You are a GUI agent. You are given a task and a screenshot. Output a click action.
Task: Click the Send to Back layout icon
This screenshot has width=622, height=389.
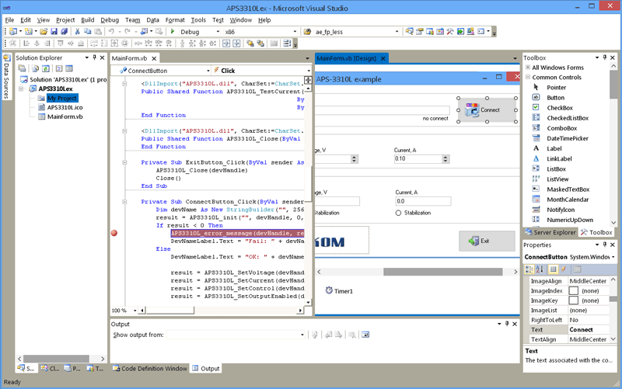260,43
